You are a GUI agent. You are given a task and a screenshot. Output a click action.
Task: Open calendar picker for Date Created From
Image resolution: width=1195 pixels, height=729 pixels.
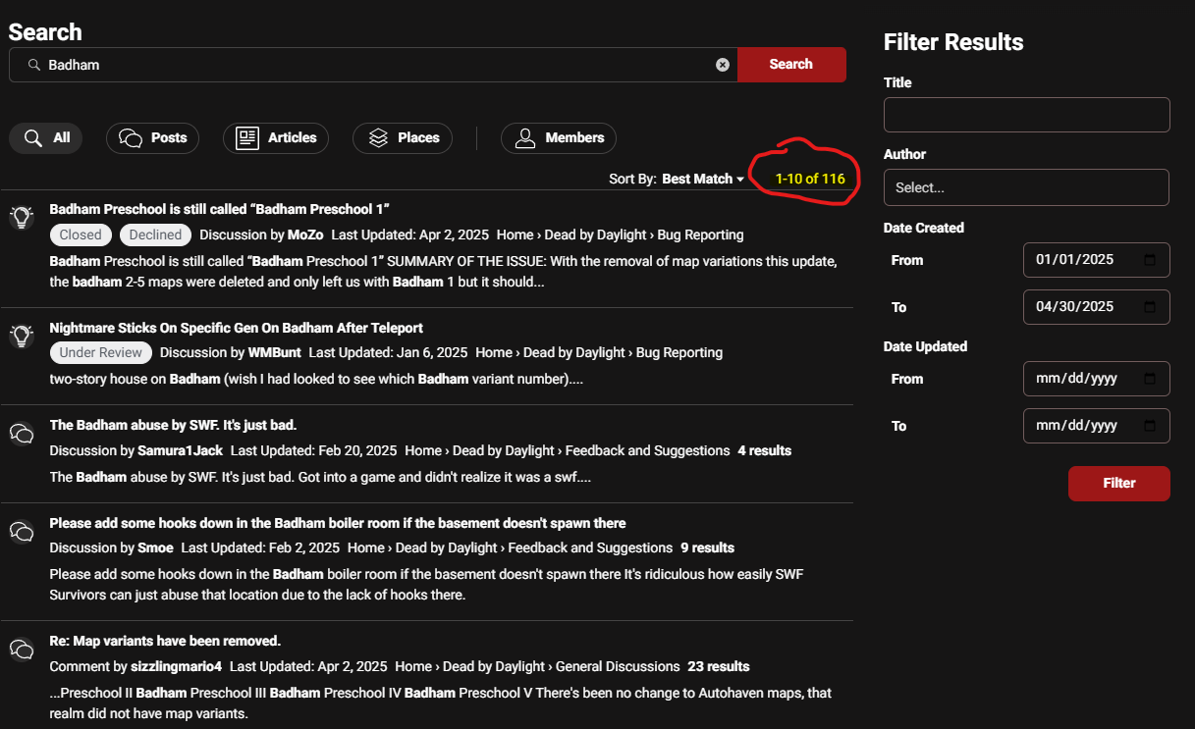(x=1151, y=260)
